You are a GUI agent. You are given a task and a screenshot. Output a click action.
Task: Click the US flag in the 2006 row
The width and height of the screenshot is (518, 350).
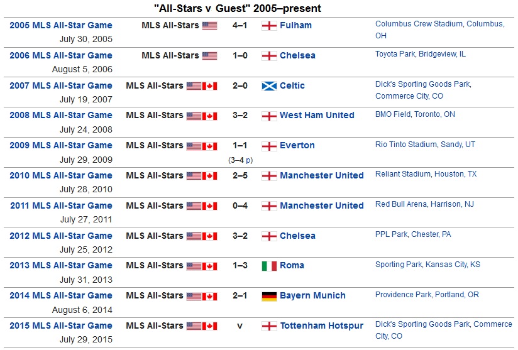[x=209, y=55]
